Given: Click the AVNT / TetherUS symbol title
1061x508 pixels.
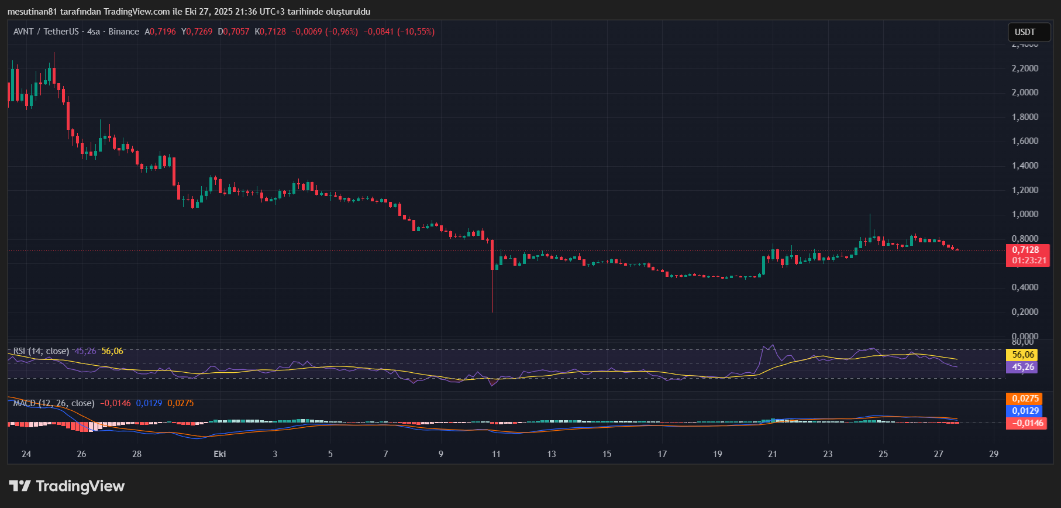Looking at the screenshot, I should pos(46,32).
